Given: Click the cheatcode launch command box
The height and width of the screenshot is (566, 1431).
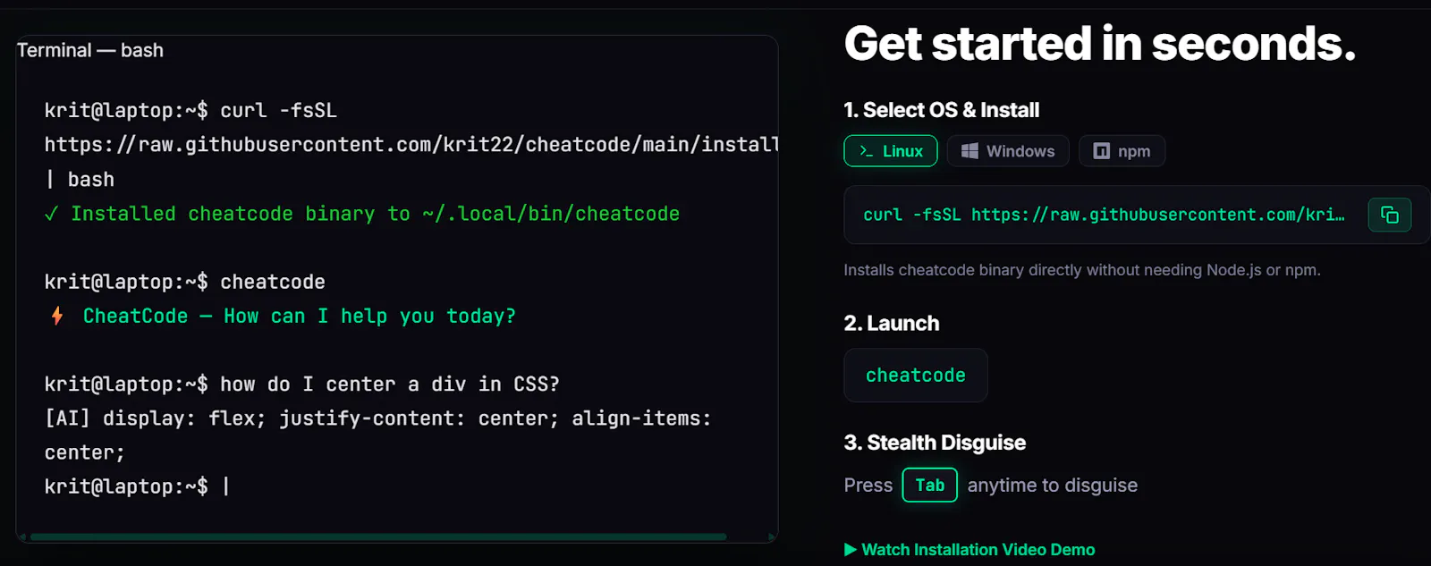Looking at the screenshot, I should point(916,376).
